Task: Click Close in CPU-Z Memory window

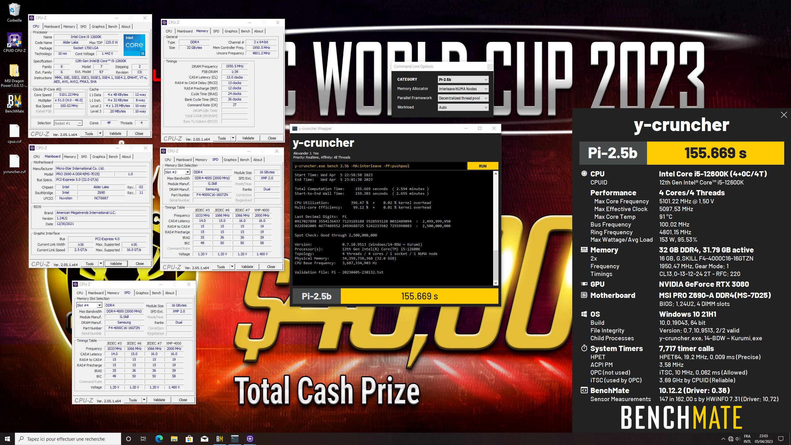Action: (272, 138)
